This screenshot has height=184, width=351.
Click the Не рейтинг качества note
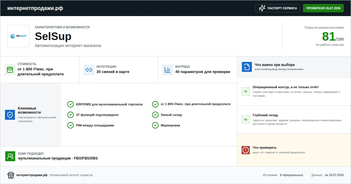tap(330, 45)
